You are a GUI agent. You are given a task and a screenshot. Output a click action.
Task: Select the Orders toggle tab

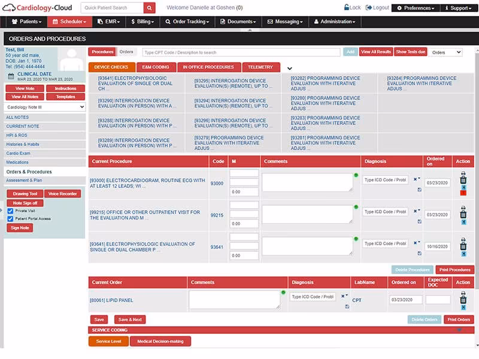pyautogui.click(x=126, y=52)
